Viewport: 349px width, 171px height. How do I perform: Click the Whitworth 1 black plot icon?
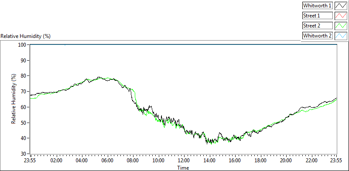341,6
